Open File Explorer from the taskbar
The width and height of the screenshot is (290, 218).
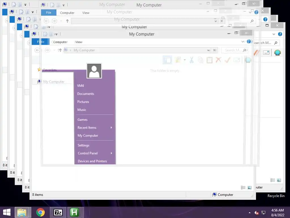click(x=22, y=212)
